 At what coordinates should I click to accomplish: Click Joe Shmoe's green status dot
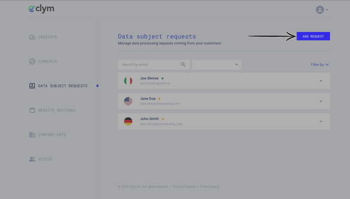tap(162, 79)
